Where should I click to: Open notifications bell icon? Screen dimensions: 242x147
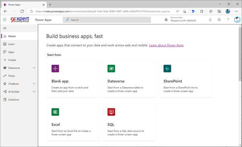tap(210, 20)
